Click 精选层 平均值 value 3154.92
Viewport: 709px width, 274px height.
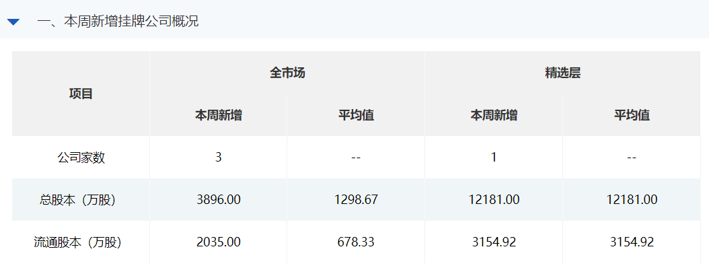632,242
